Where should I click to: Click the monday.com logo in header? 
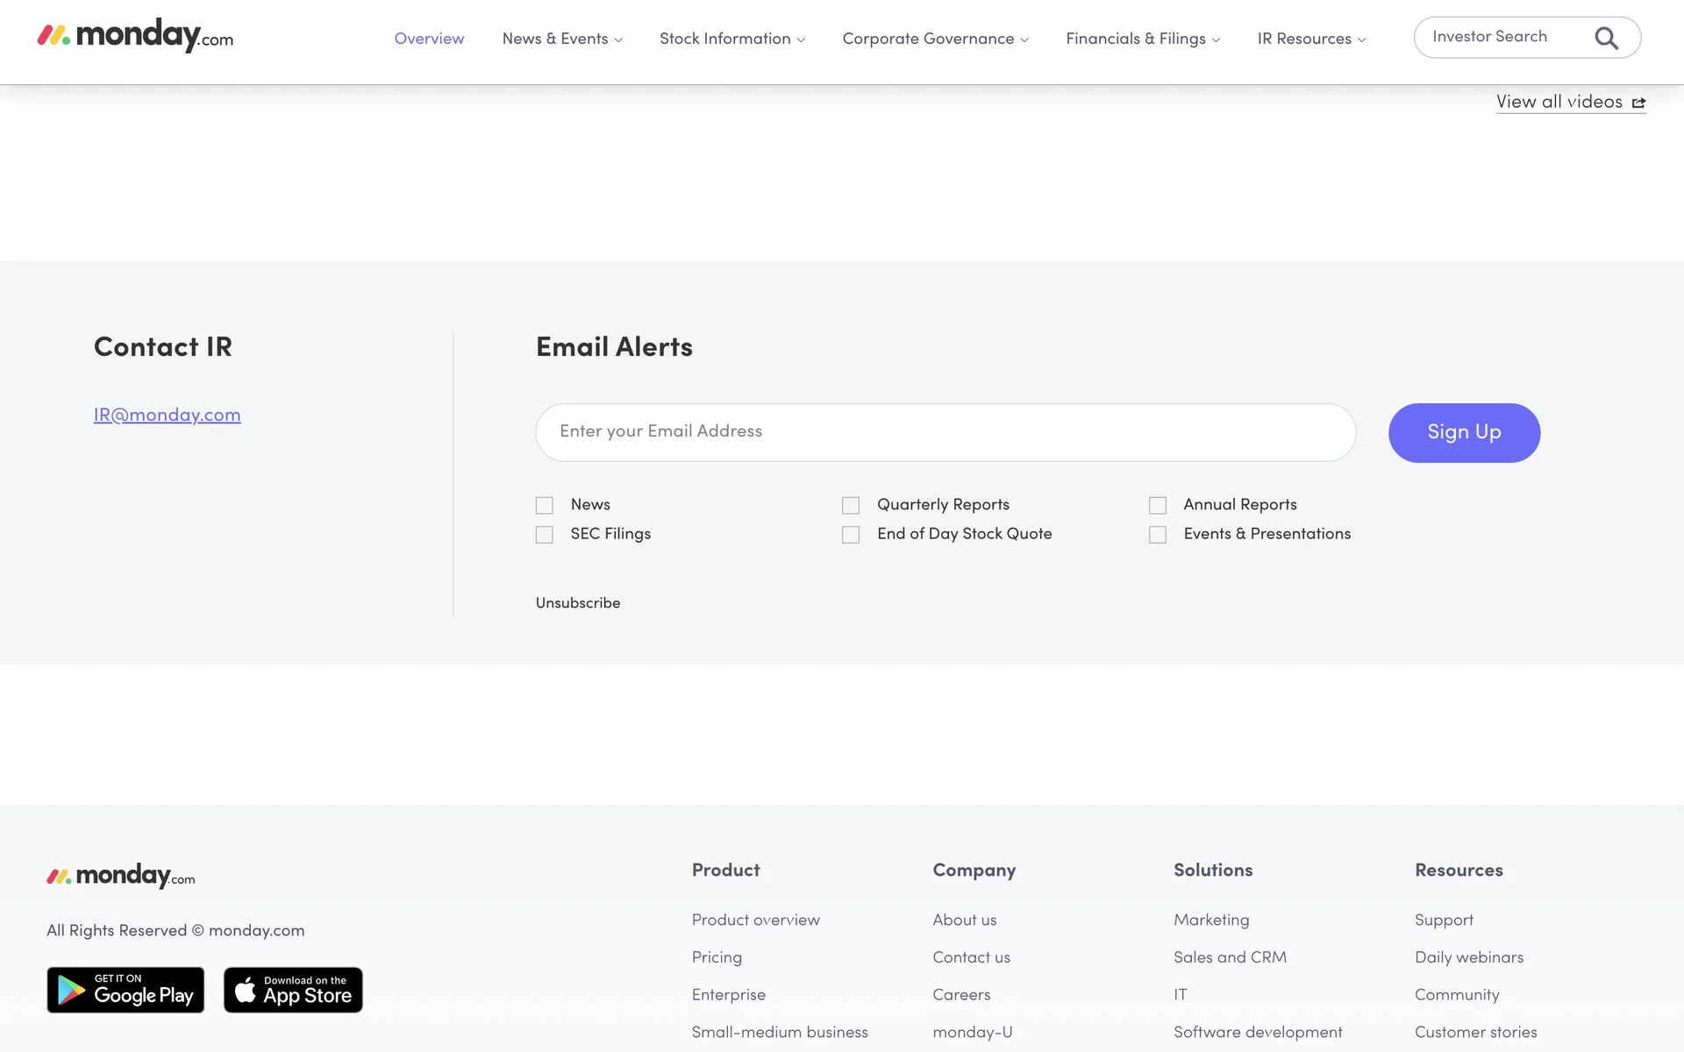point(135,36)
